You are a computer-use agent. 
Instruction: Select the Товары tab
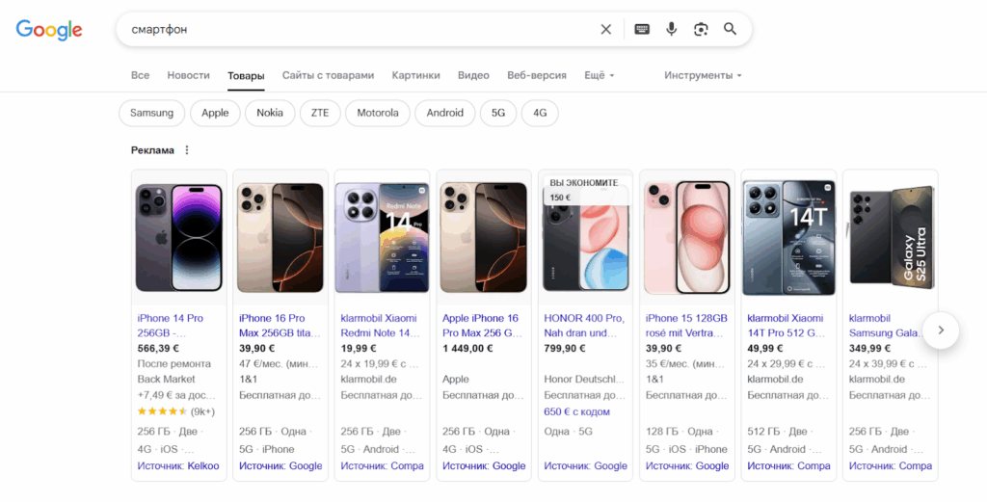click(246, 76)
